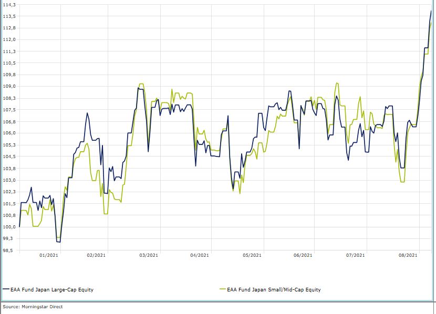Viewport: 436px width, 314px height.
Task: Click the Source: Morningstar Direct text
Action: tap(33, 306)
